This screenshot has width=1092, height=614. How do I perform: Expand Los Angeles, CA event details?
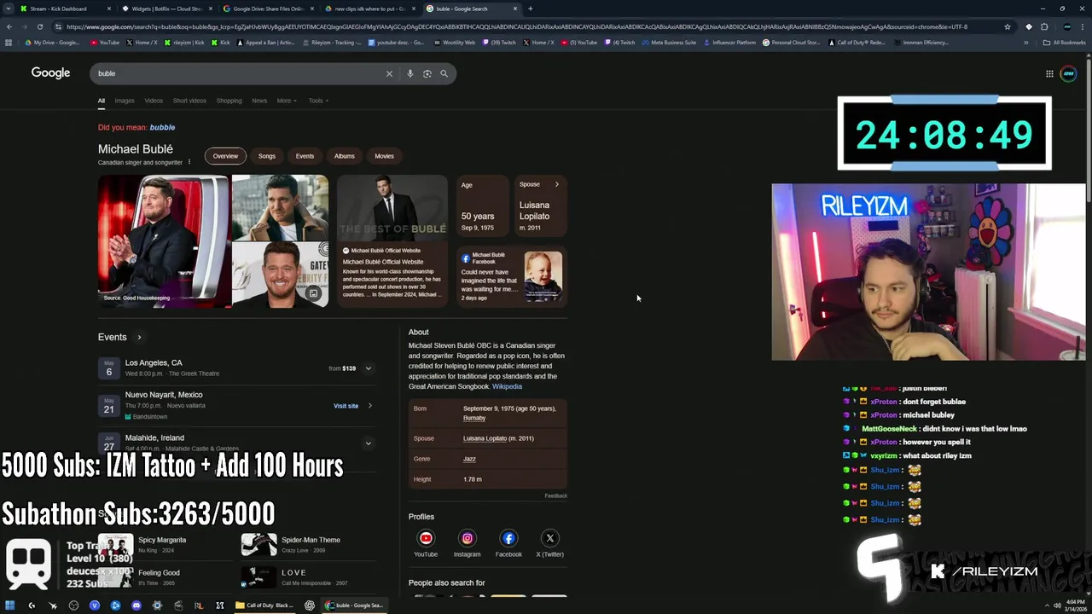(x=369, y=368)
